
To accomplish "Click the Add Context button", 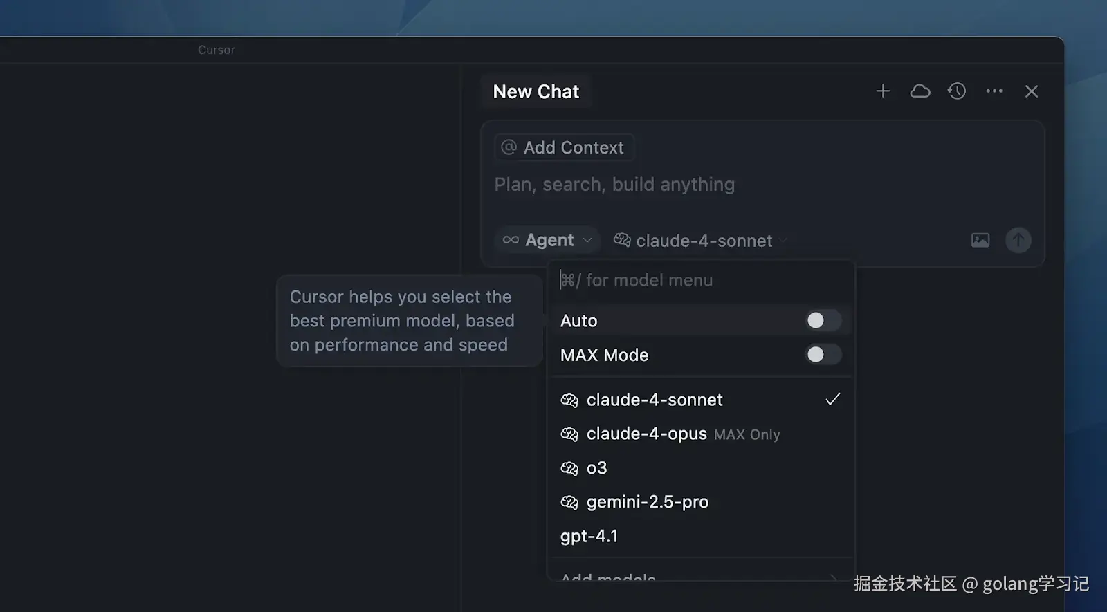I will tap(565, 147).
